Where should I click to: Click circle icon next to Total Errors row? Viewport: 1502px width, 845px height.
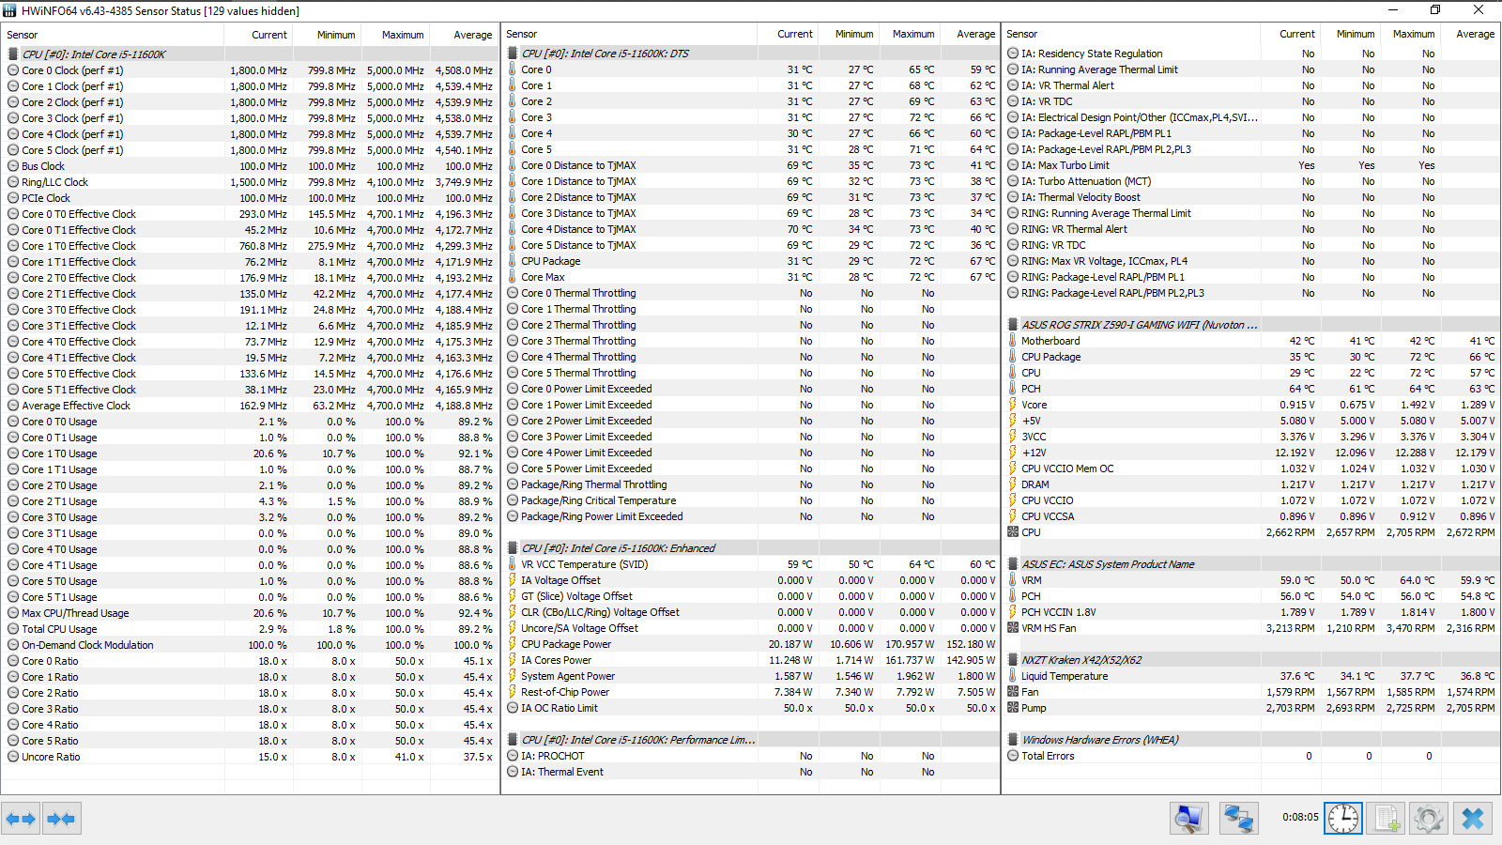[x=1013, y=756]
